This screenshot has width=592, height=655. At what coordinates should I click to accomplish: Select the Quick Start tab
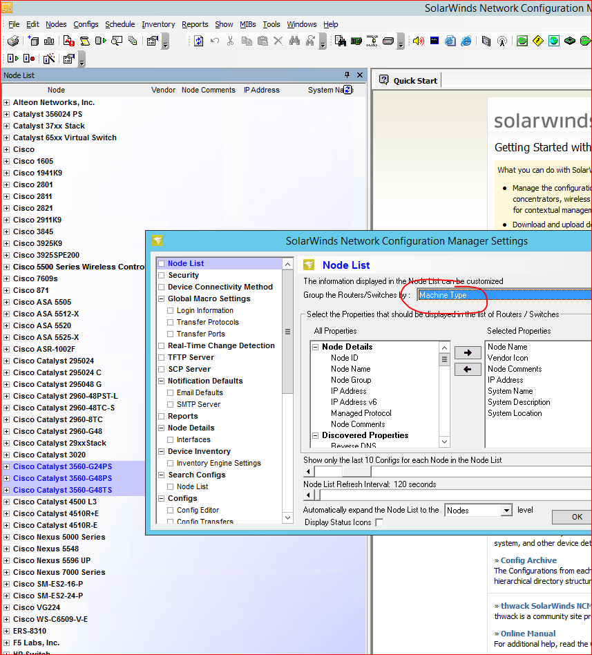(x=408, y=80)
